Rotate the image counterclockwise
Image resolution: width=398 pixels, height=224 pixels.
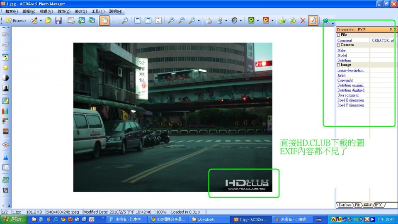point(138,21)
